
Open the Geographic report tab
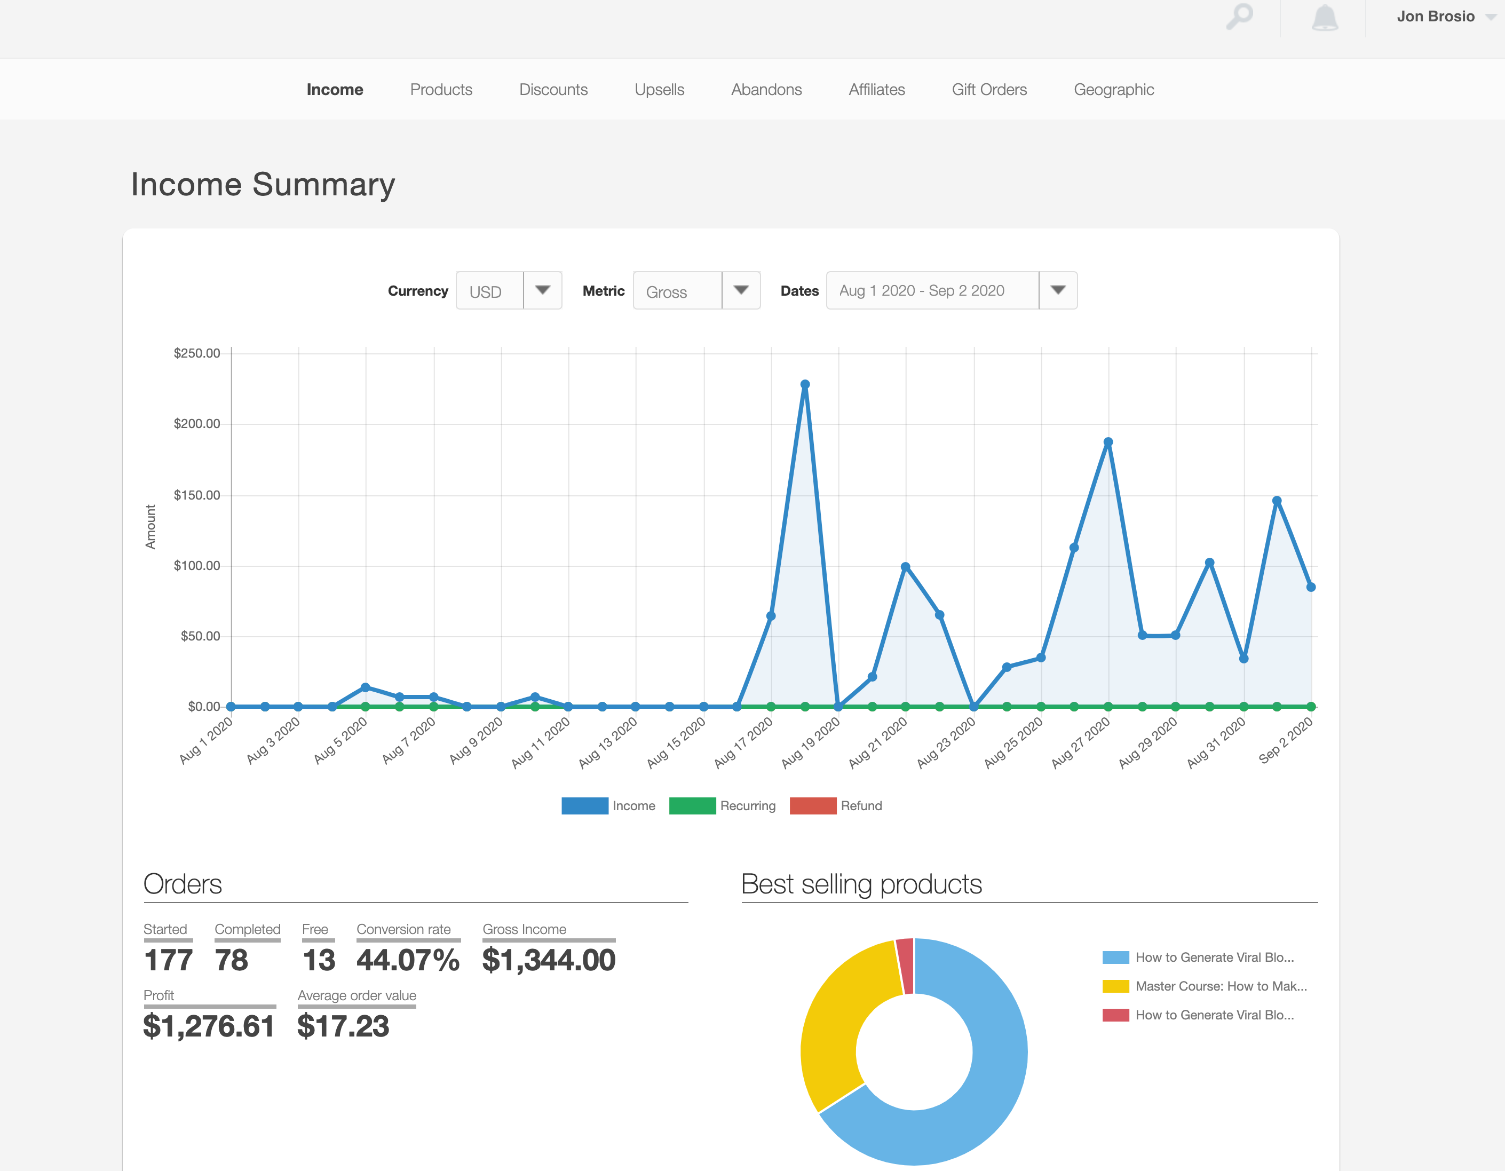click(1113, 90)
